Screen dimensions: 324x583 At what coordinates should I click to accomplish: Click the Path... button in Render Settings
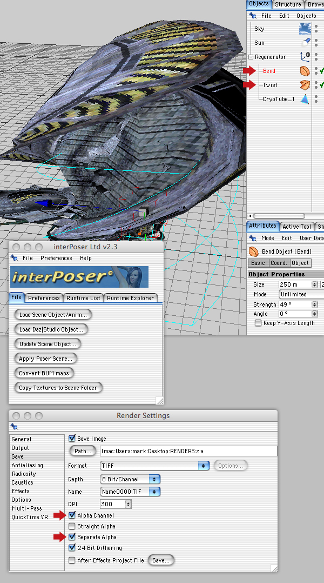click(83, 451)
